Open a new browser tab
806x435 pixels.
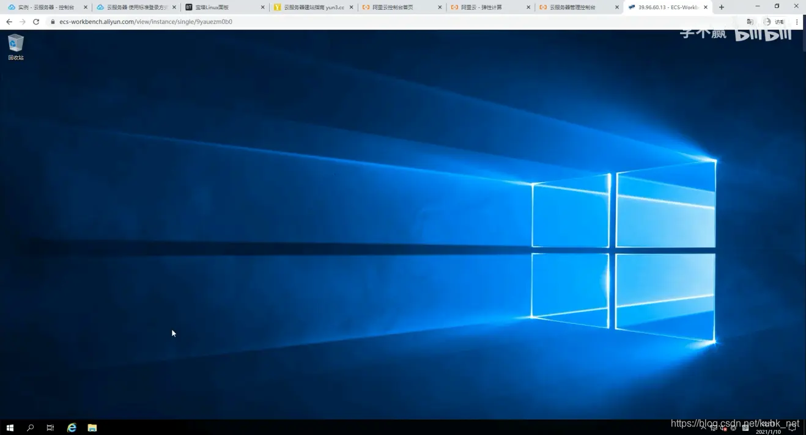[x=722, y=7]
